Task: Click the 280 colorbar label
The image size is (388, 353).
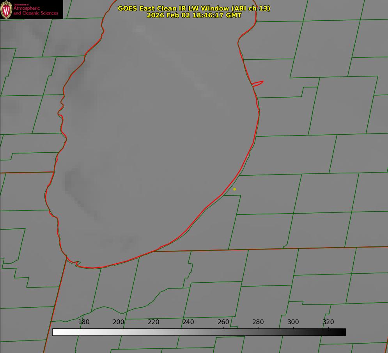Action: pos(258,322)
